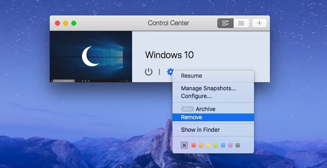Screen dimensions: 327x168
Task: Minimize the Control Center window
Action: click(66, 23)
